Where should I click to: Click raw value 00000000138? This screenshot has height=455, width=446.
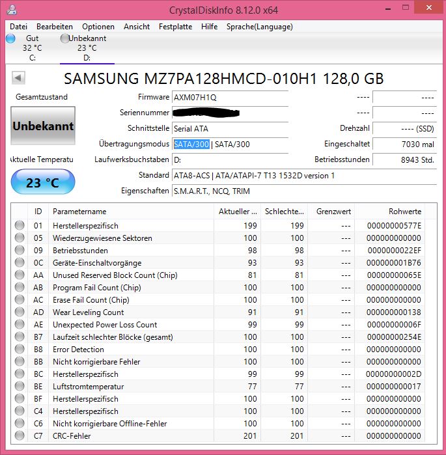394,312
